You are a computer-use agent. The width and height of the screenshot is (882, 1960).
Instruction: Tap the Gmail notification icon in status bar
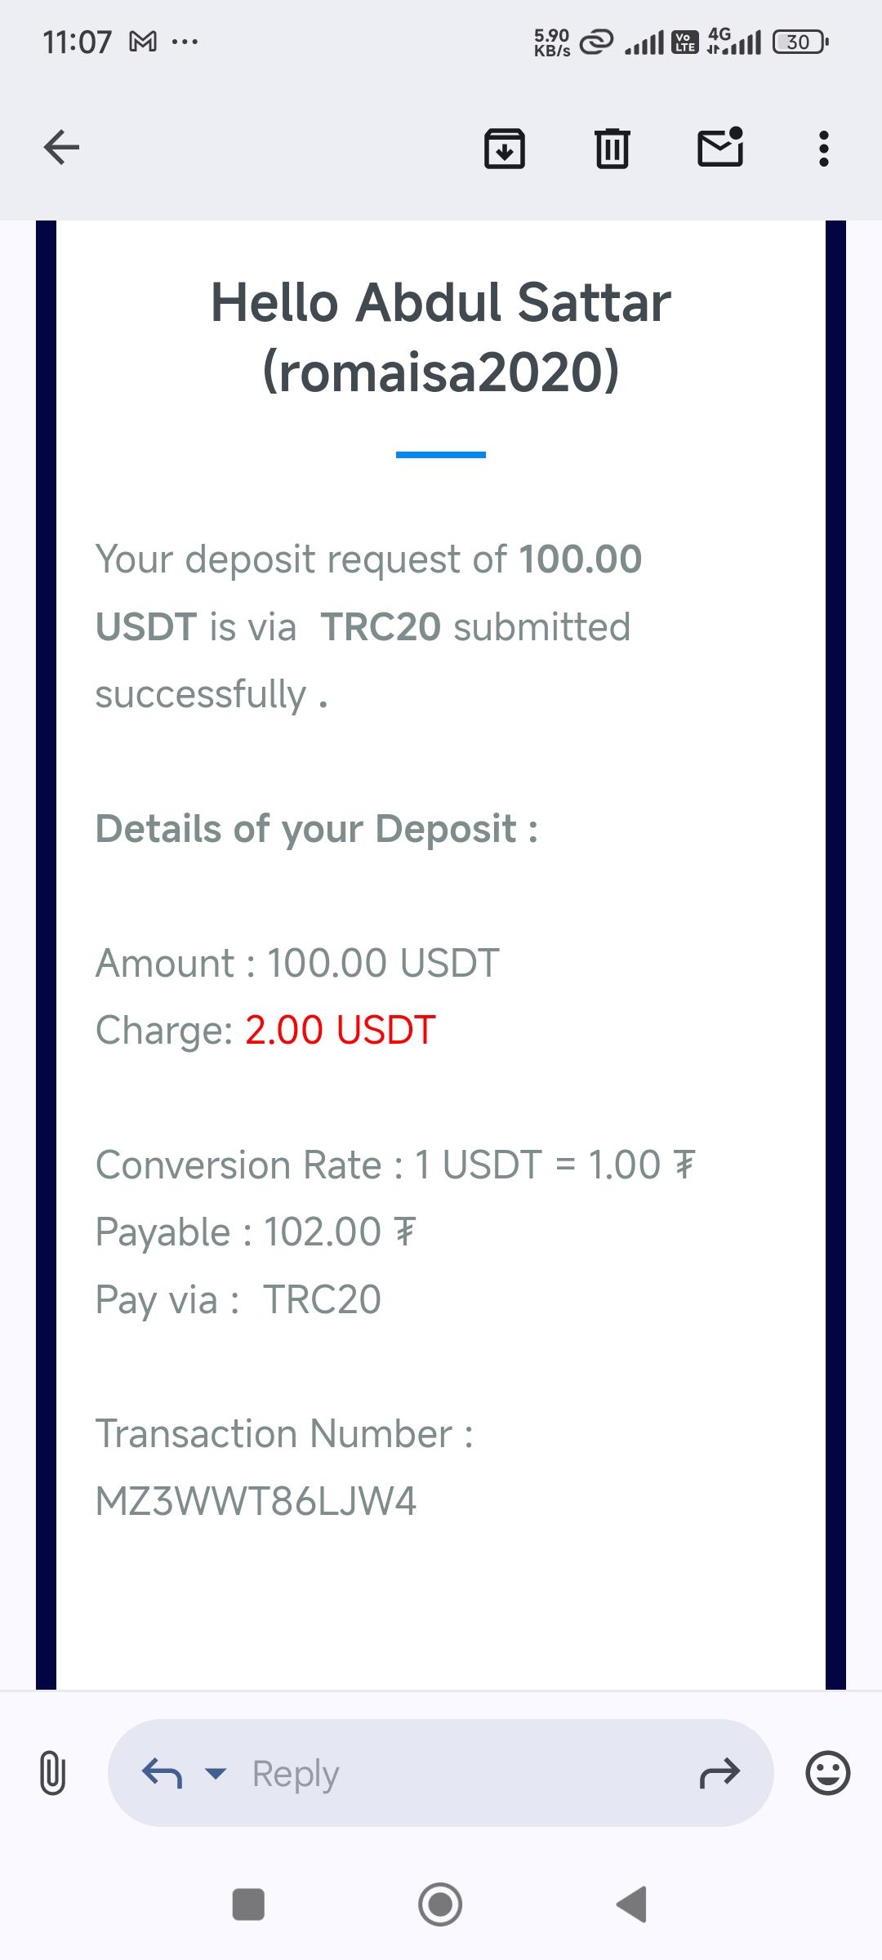pos(143,41)
